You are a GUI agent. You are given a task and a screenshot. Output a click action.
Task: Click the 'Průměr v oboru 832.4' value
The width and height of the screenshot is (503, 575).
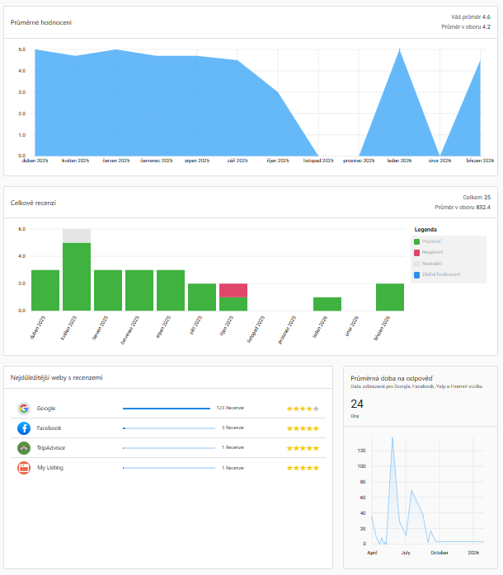pyautogui.click(x=463, y=208)
